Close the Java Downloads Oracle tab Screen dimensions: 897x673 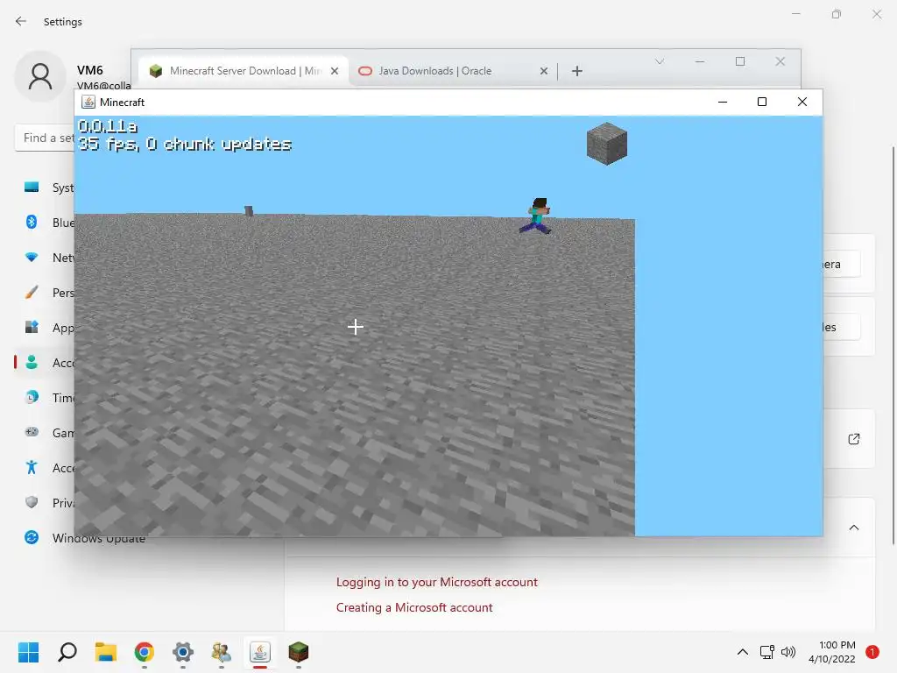(x=543, y=71)
